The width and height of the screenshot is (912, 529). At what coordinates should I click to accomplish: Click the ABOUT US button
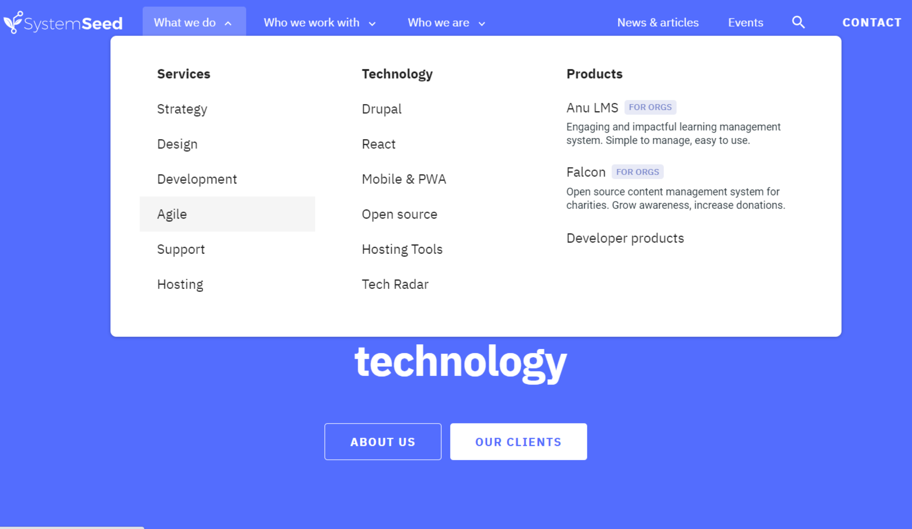tap(382, 442)
